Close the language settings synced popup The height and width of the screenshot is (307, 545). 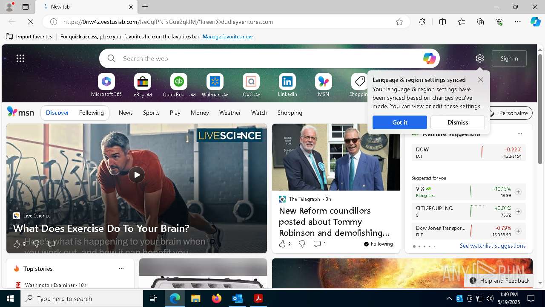click(481, 80)
